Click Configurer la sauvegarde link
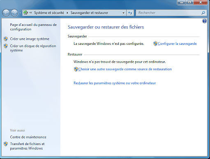Screen dimensions: 210x159 click(177, 44)
